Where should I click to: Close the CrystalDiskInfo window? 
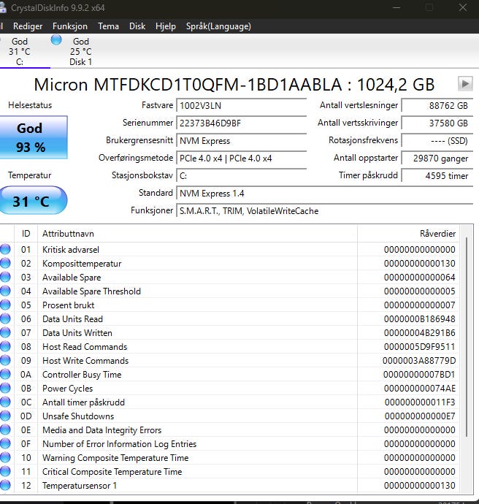(x=463, y=7)
